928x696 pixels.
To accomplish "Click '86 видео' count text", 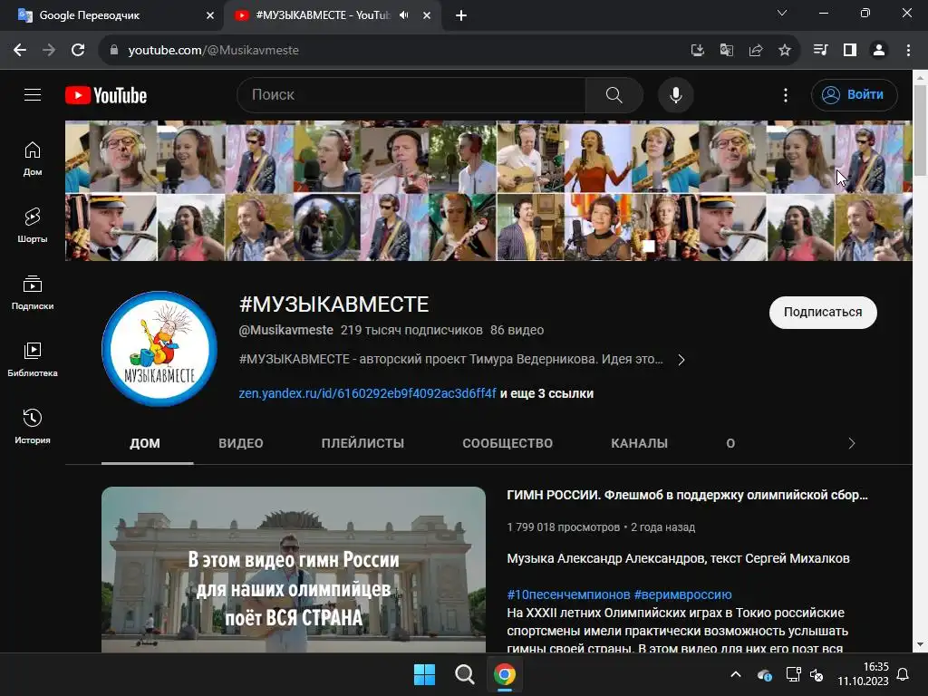I will (517, 330).
